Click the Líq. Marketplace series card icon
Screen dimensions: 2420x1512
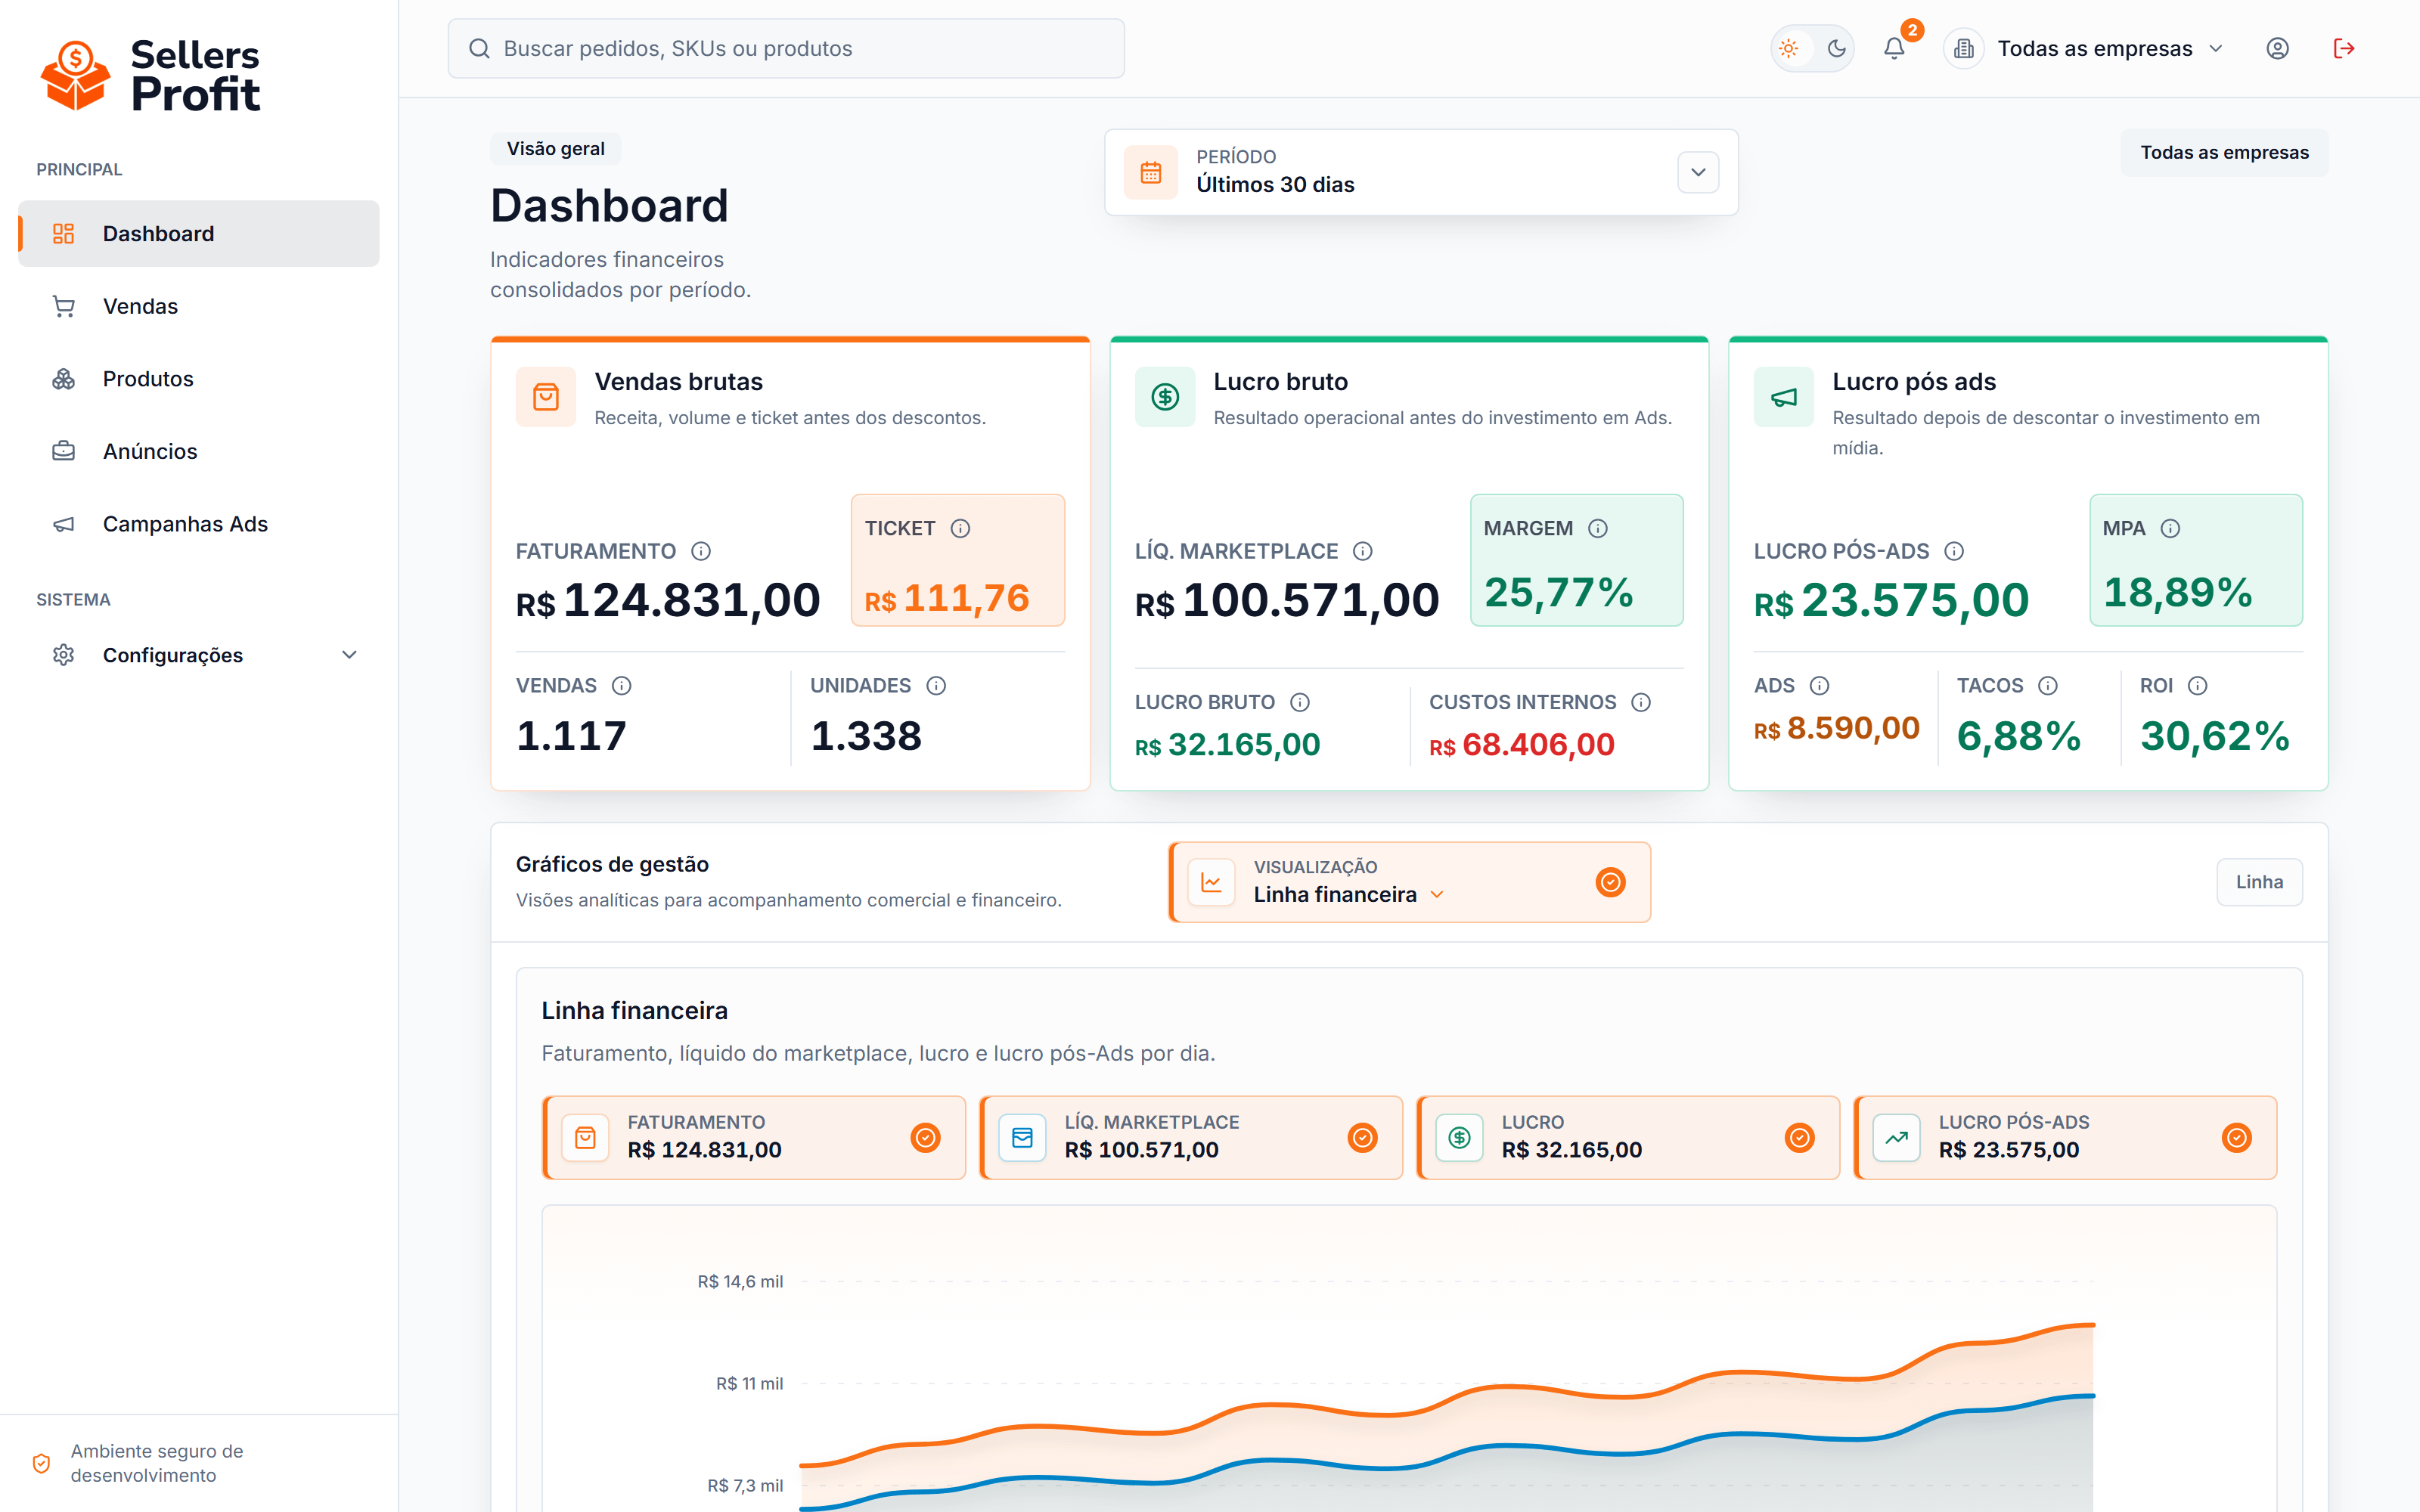pos(1022,1137)
